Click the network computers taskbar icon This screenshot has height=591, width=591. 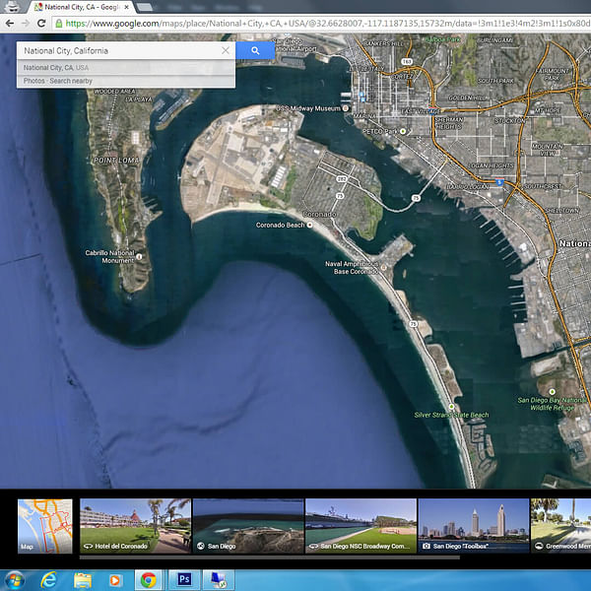219,580
